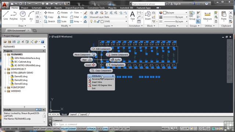Expand the Draw panel
This screenshot has width=235, height=132.
pos(22,26)
